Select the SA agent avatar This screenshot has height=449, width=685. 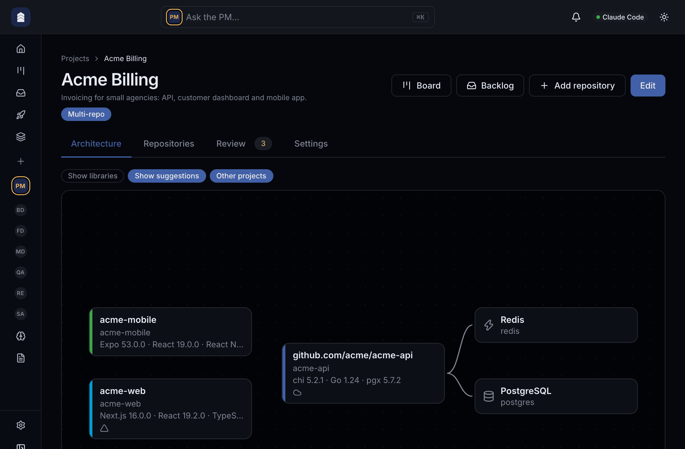coord(20,314)
